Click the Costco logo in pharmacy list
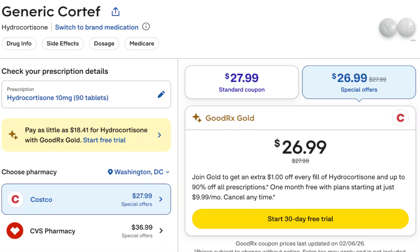The image size is (420, 252). click(x=15, y=199)
